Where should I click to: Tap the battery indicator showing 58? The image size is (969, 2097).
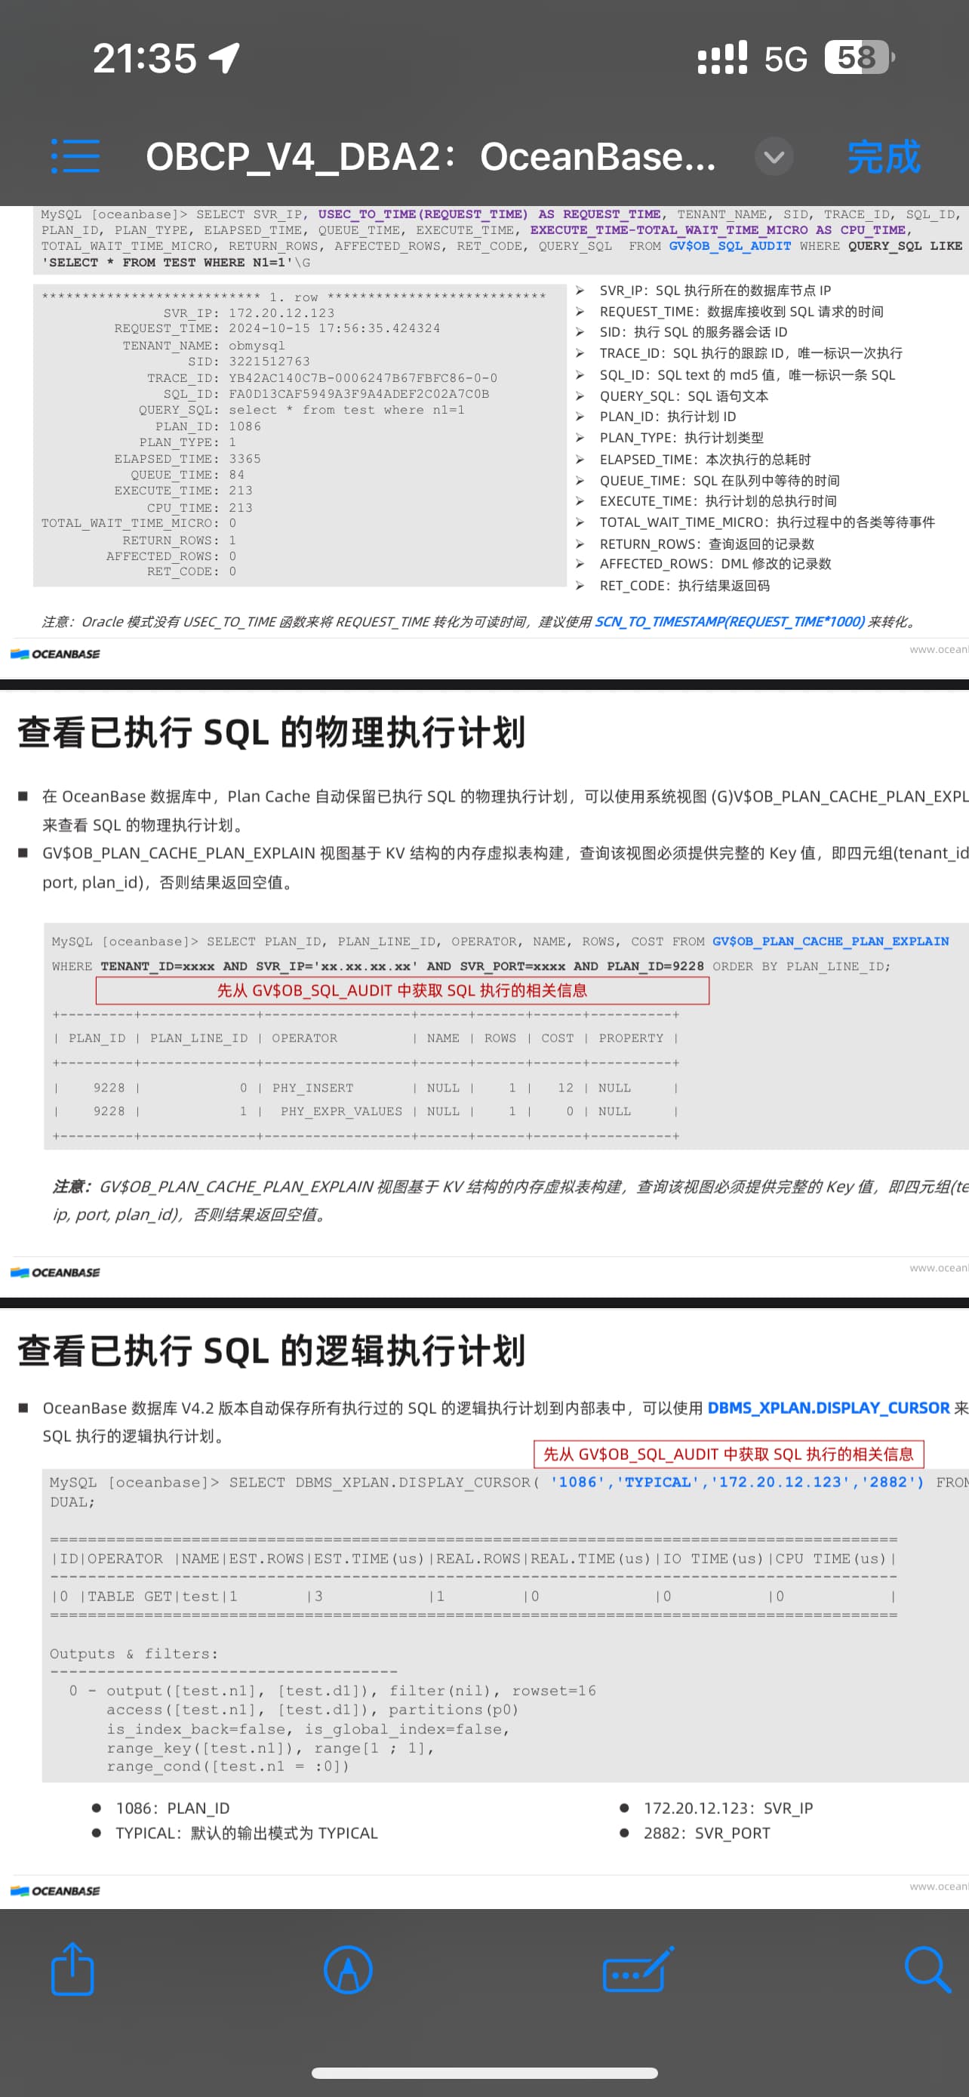click(x=860, y=57)
